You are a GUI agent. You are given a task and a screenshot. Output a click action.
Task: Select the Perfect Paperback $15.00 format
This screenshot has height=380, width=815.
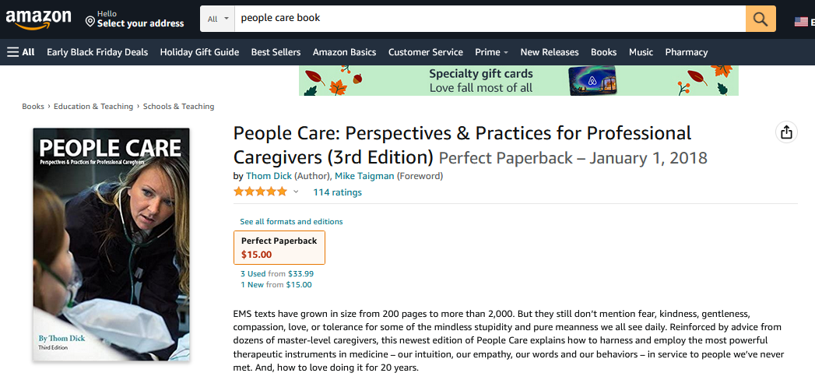click(x=279, y=248)
